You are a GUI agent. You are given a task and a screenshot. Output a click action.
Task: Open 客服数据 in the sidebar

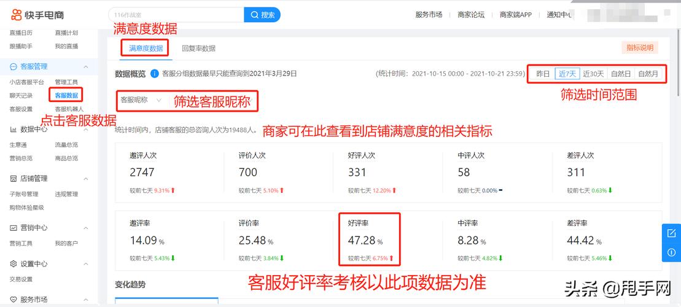[66, 95]
